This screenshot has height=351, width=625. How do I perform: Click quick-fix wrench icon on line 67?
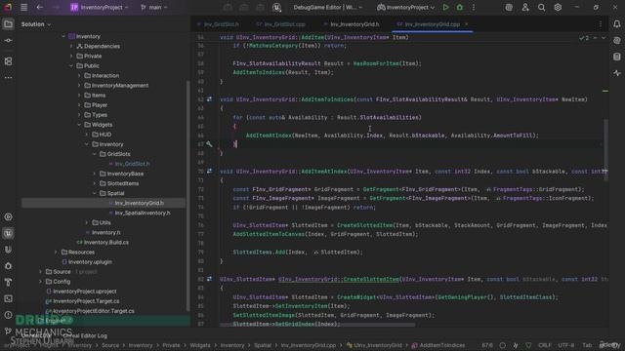210,144
